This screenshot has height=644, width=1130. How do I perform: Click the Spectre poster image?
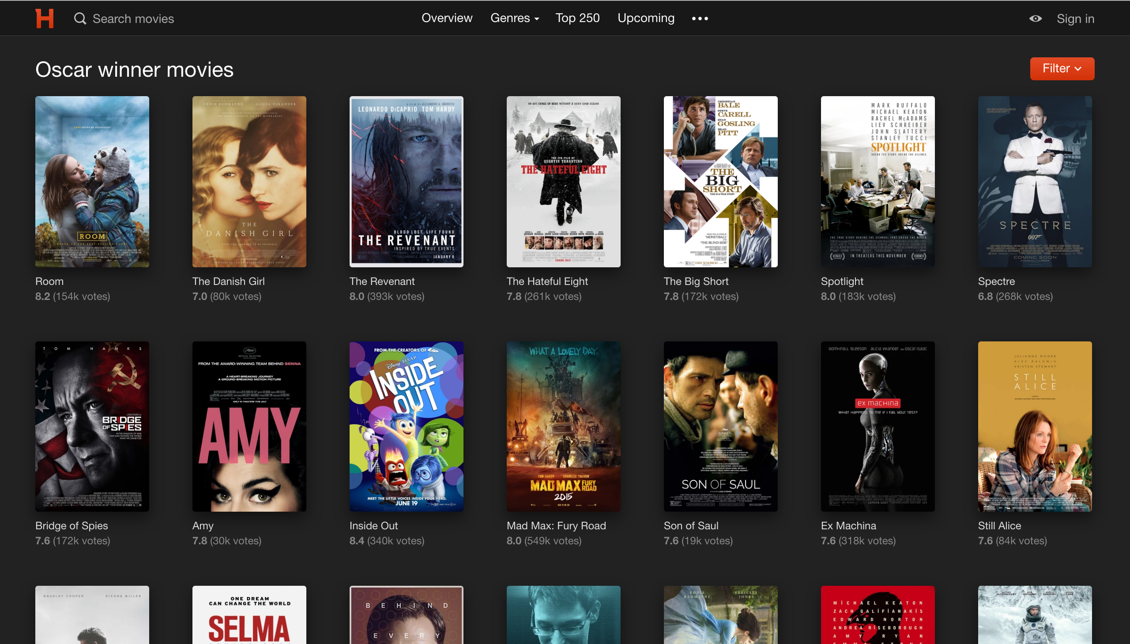(1034, 181)
